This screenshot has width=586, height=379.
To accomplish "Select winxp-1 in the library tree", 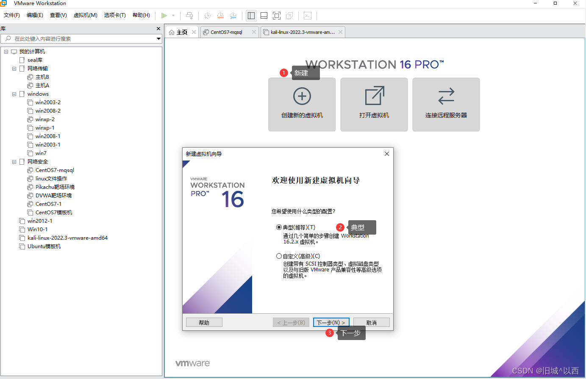I will (45, 128).
